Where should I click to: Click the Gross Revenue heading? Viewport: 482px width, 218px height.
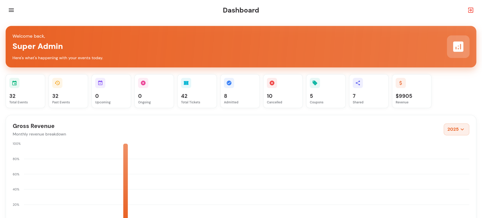33,126
